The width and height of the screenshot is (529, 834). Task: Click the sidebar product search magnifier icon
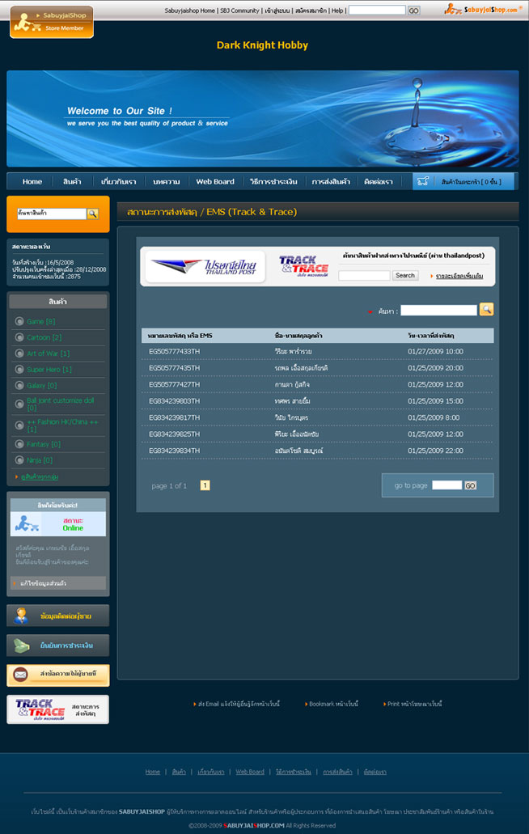(x=92, y=214)
